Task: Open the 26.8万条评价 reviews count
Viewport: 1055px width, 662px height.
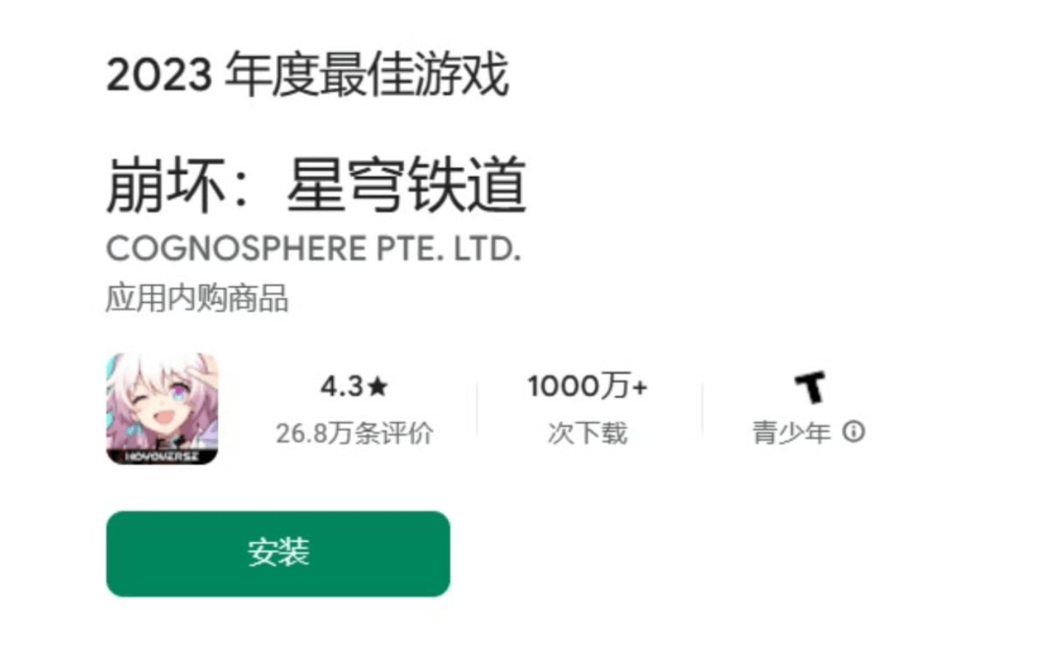Action: [354, 433]
